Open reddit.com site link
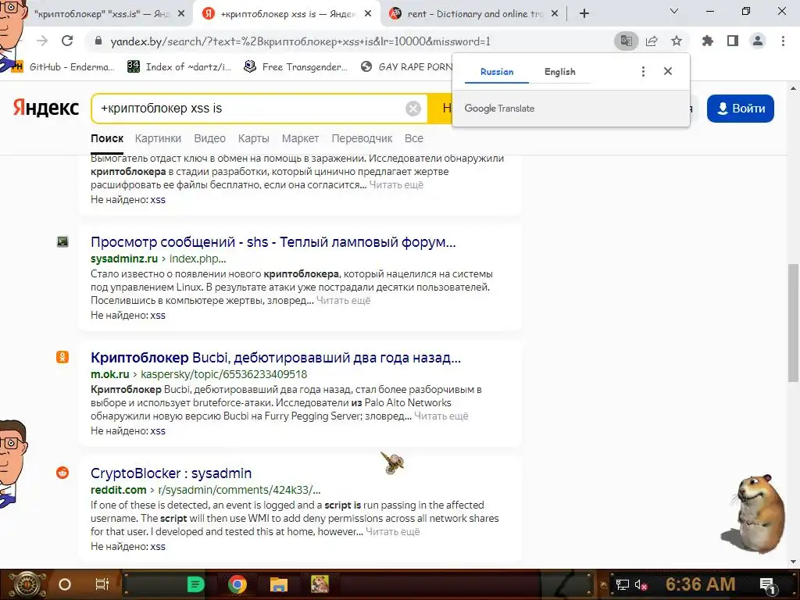Viewport: 800px width, 600px height. 119,490
